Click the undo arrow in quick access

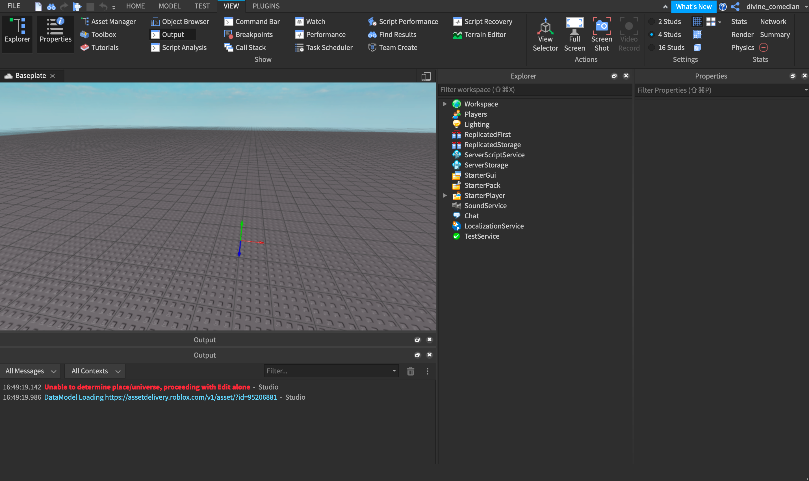[103, 6]
